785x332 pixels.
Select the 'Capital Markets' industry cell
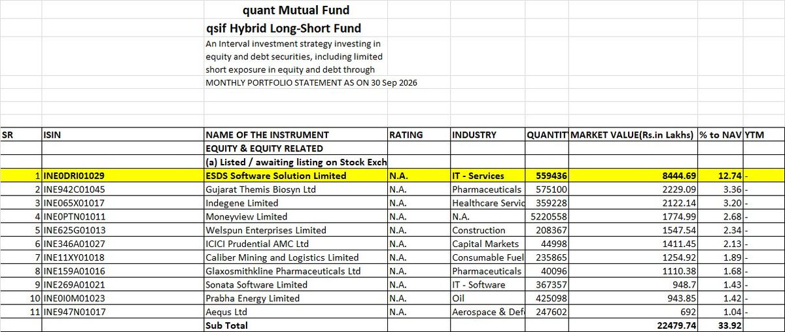click(x=487, y=243)
